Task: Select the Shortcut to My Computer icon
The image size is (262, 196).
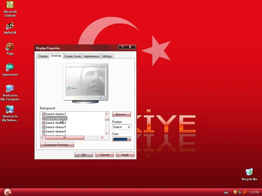Action: [10, 93]
